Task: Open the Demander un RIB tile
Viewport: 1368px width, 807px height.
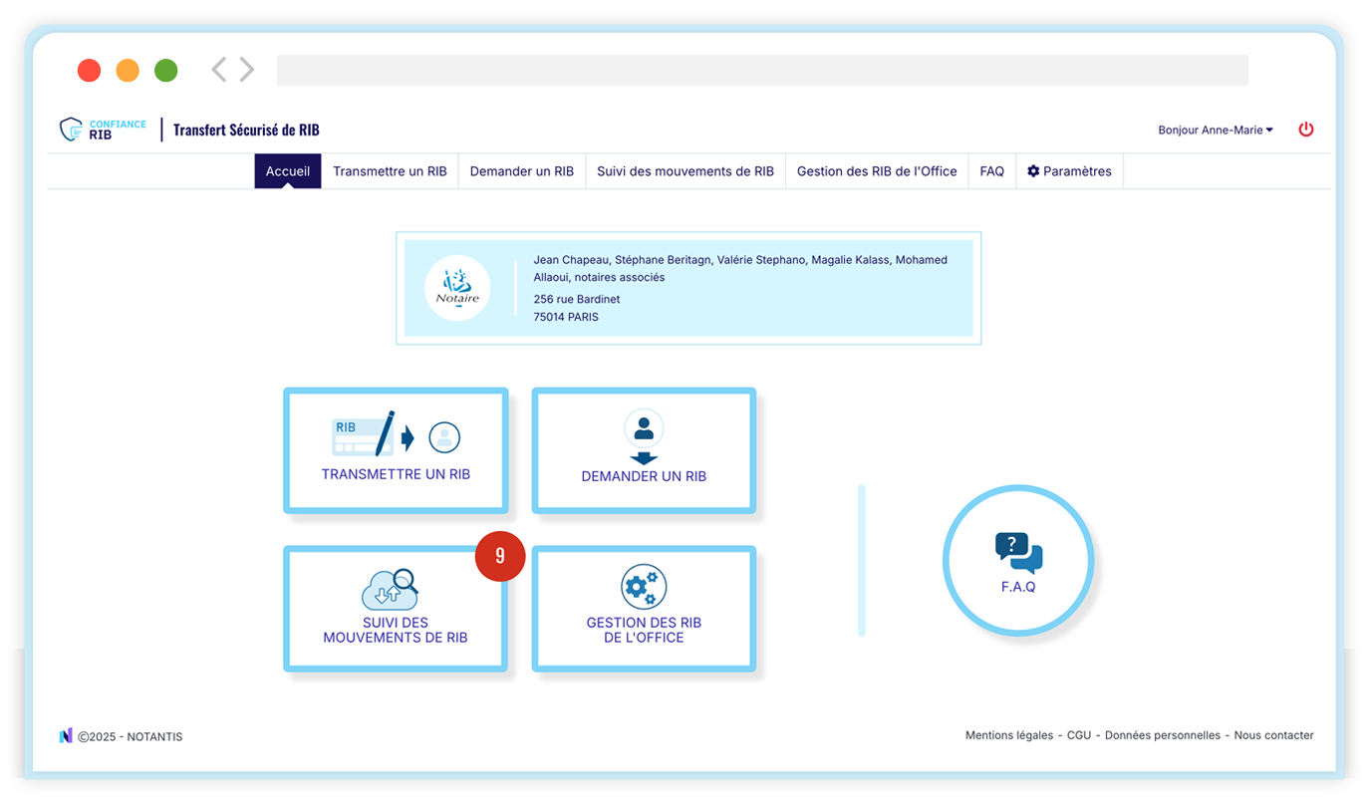Action: pos(644,450)
